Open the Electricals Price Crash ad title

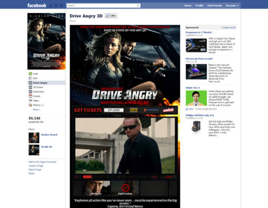(199, 58)
